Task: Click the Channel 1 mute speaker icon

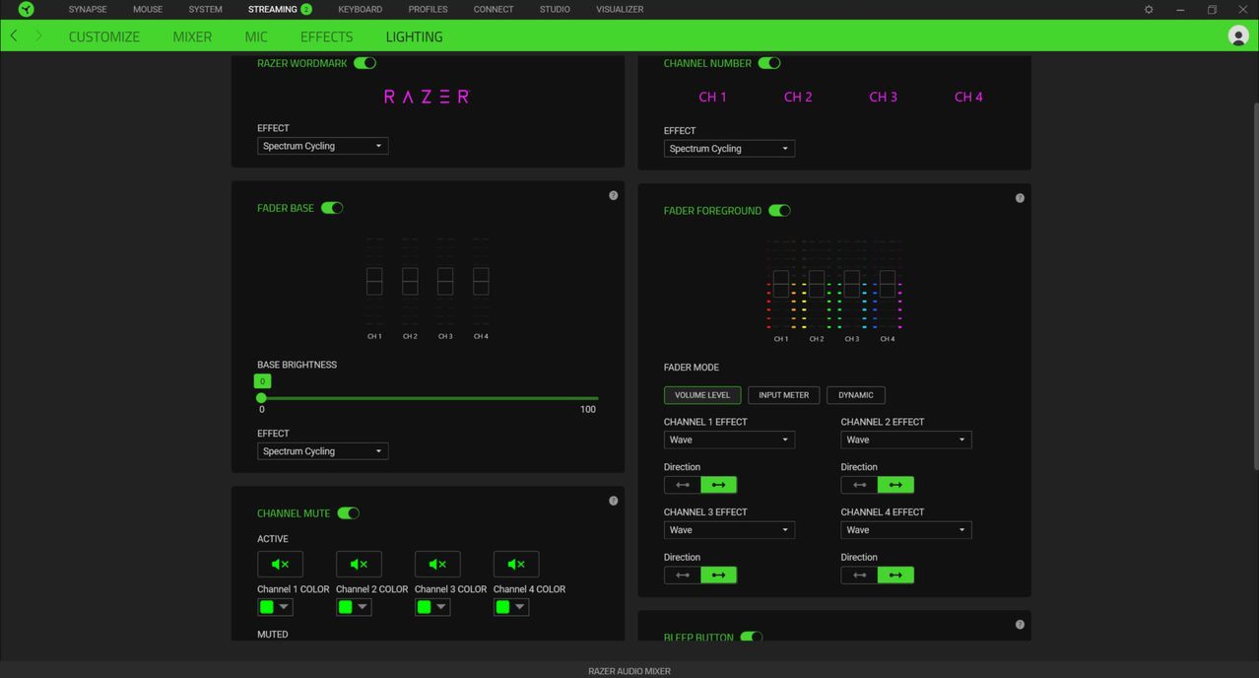Action: 280,564
